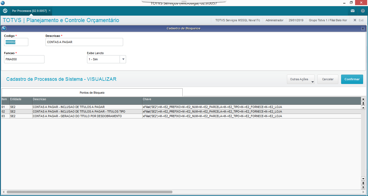
Task: Select the item 01 cell in the grid
Action: pyautogui.click(x=5, y=107)
